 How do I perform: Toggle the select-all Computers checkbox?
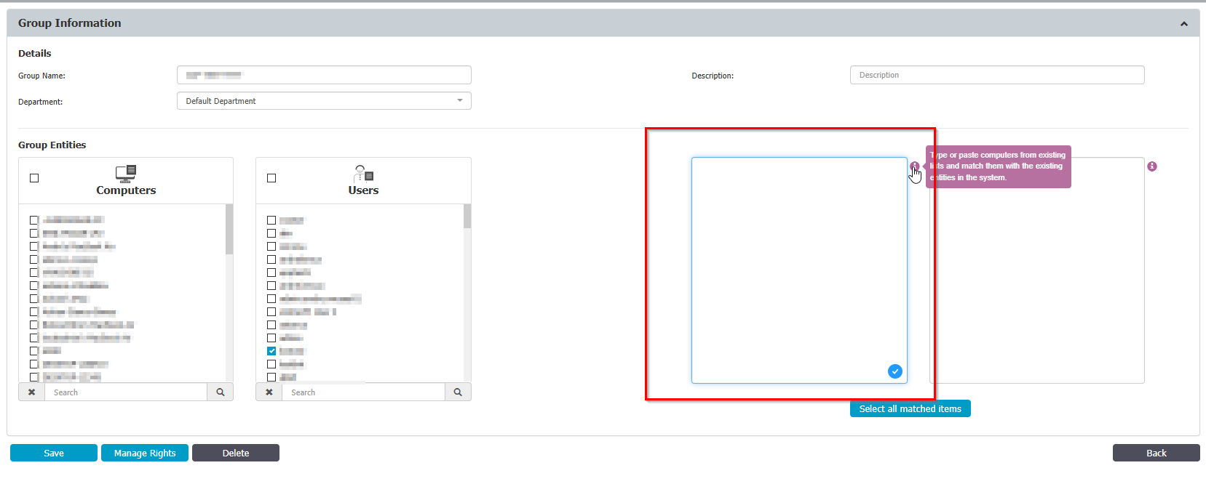(x=34, y=178)
